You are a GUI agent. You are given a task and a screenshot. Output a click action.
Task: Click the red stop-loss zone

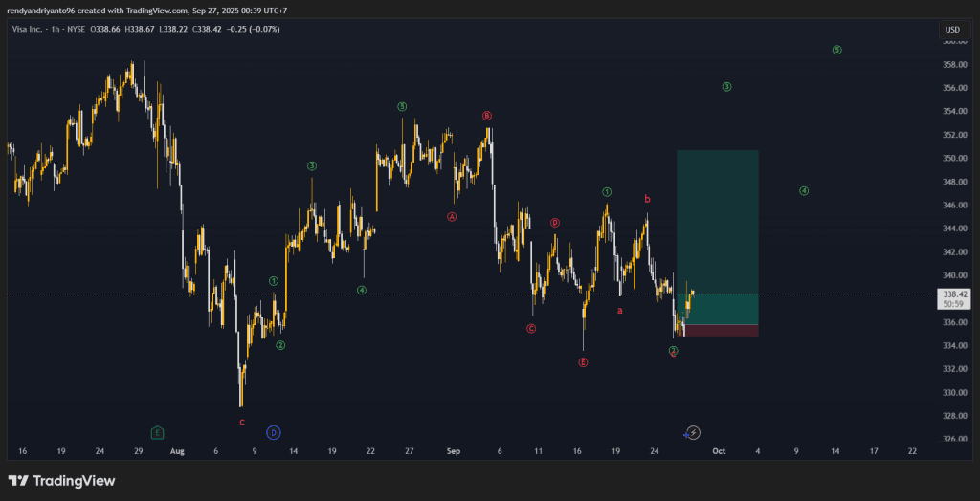(x=717, y=331)
